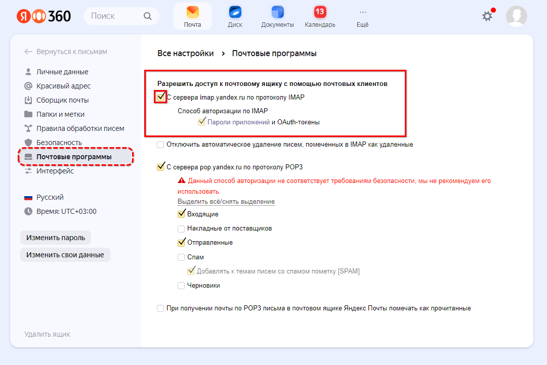Open the settings gear icon

click(487, 16)
